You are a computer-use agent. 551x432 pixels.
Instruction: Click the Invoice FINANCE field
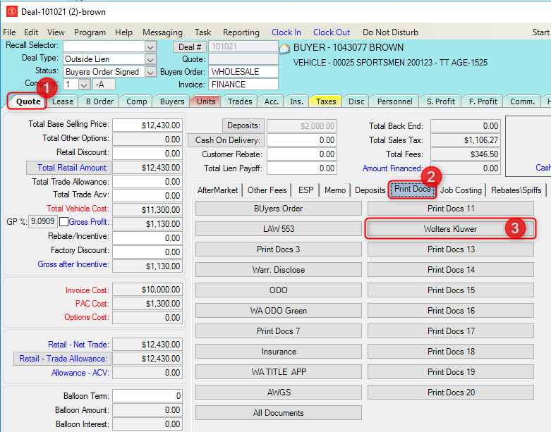243,85
